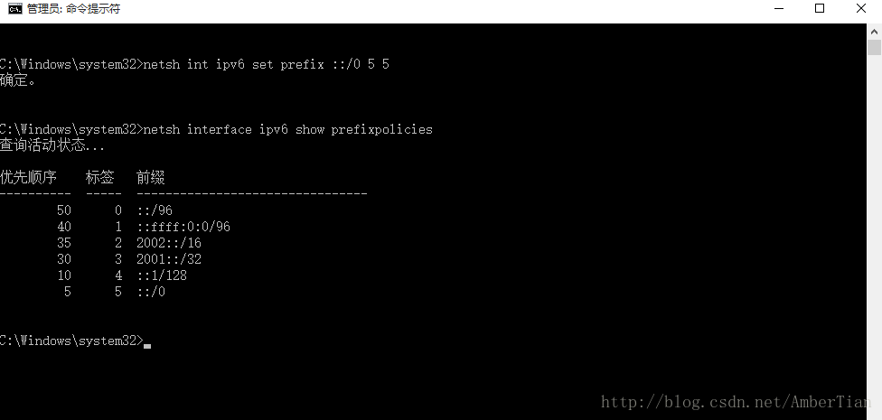Click the ::ffff:0:0/96 prefix entry
Screen dimensions: 882x420
183,227
